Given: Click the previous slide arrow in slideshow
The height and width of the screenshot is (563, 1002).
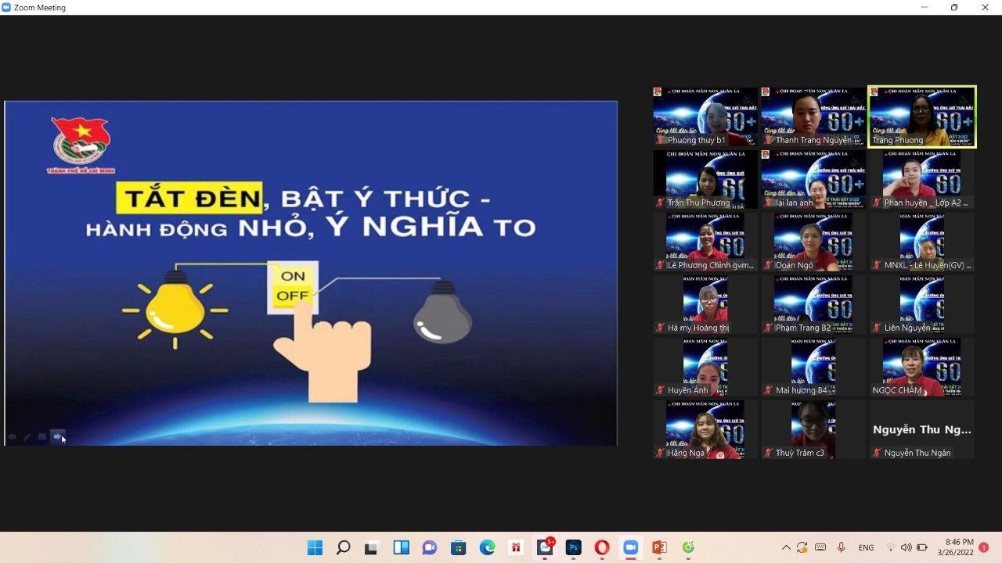Looking at the screenshot, I should click(x=12, y=437).
